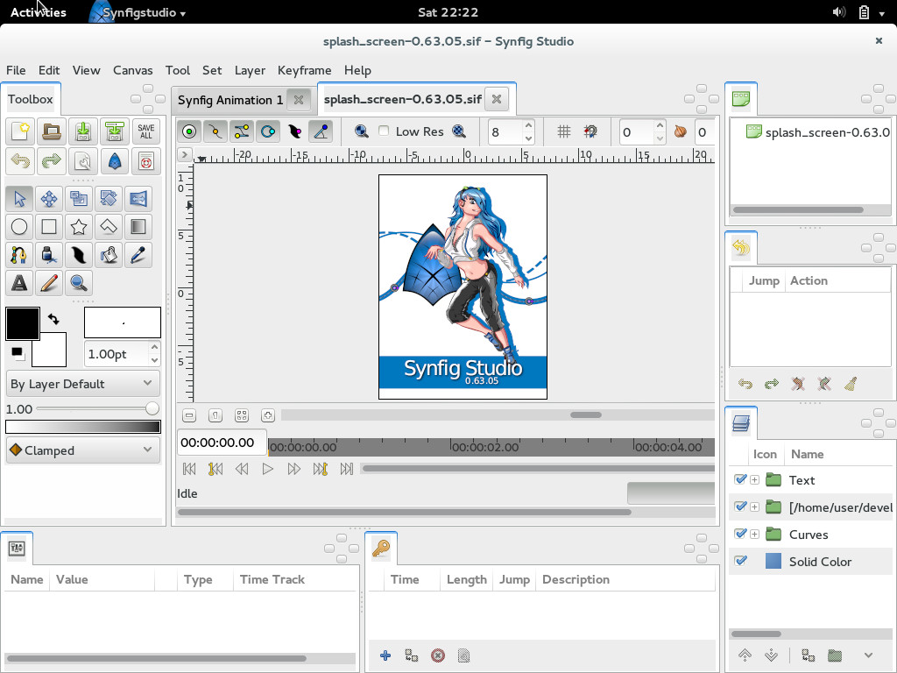Toggle visibility of the Curves layer

pyautogui.click(x=740, y=534)
